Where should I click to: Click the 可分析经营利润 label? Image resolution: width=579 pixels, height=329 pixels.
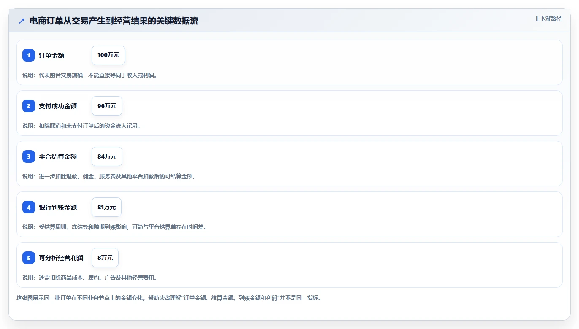61,258
